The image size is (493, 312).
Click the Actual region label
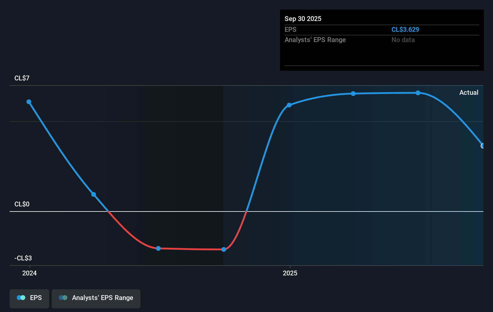tap(469, 93)
